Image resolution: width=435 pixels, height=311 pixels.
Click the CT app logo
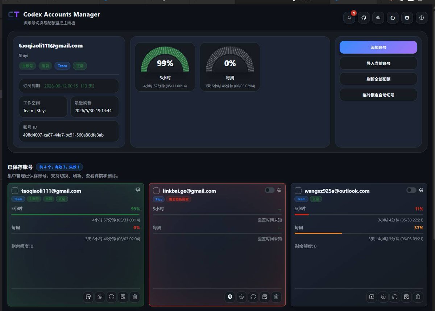click(x=14, y=15)
